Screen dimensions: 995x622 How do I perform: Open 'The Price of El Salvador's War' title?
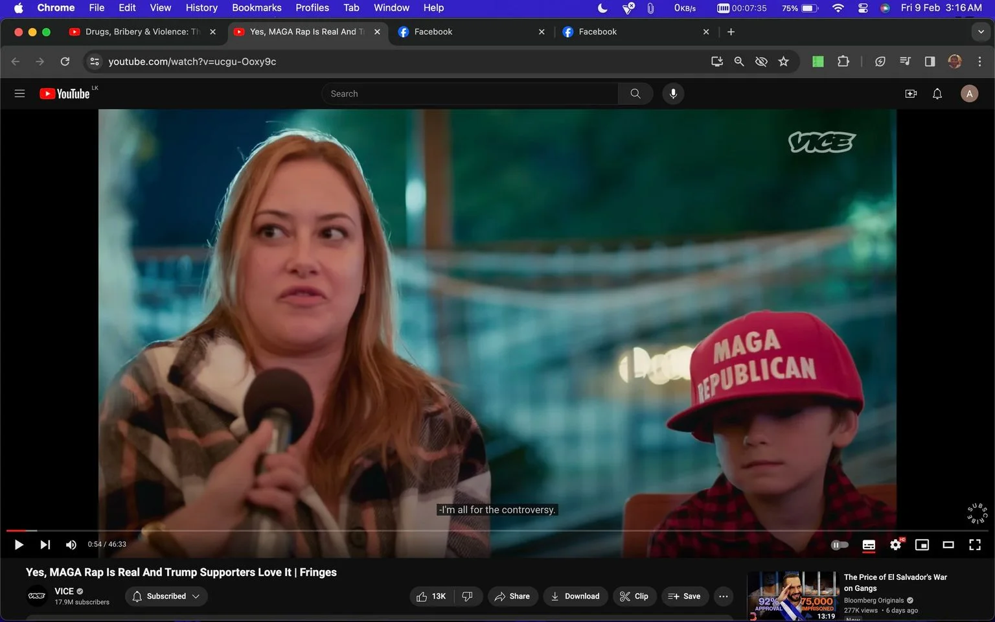[x=895, y=582]
